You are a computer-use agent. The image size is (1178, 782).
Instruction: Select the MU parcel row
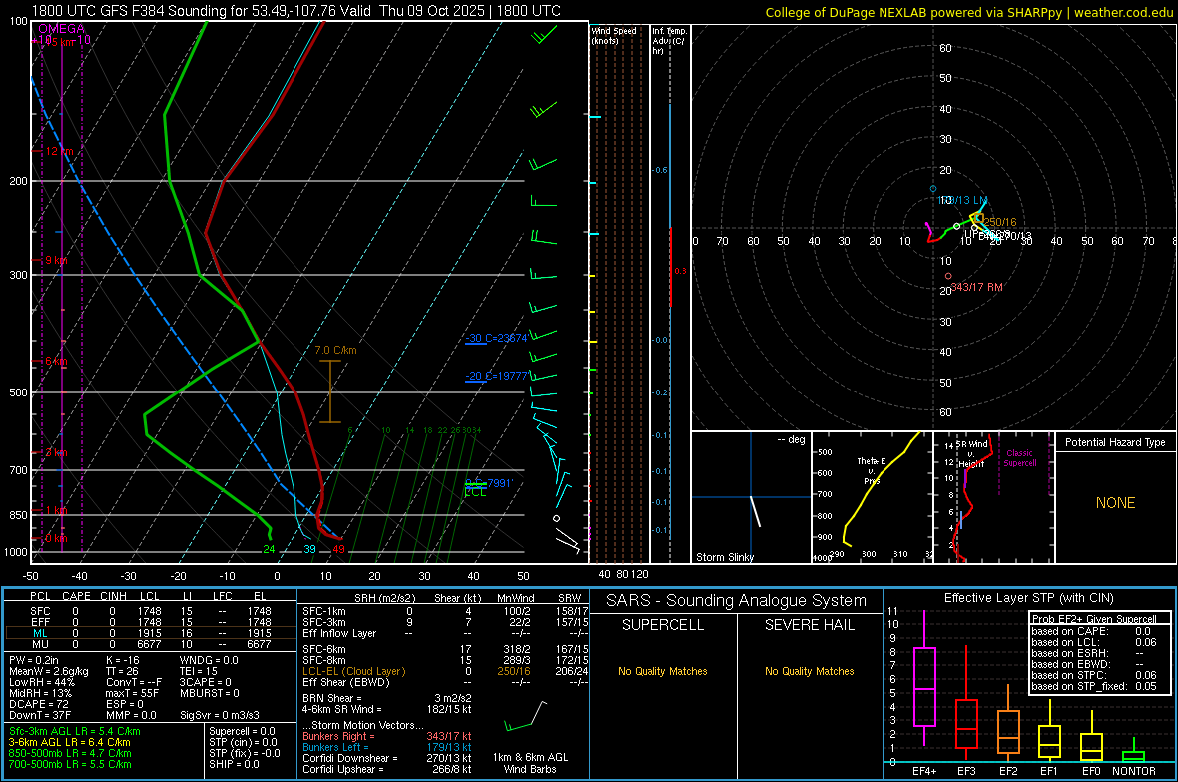(x=150, y=644)
